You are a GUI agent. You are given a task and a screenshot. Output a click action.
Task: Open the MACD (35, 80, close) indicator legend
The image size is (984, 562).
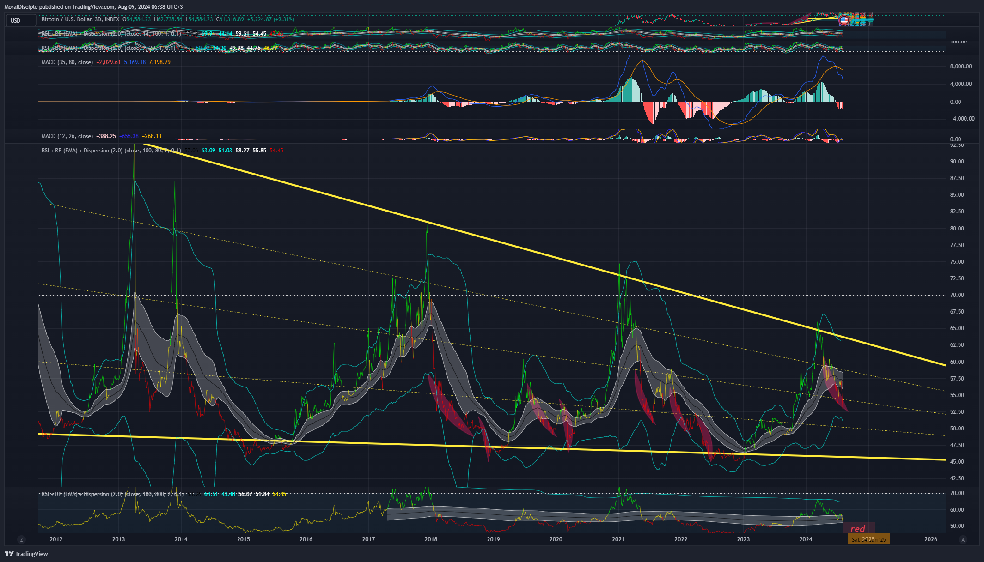(67, 62)
